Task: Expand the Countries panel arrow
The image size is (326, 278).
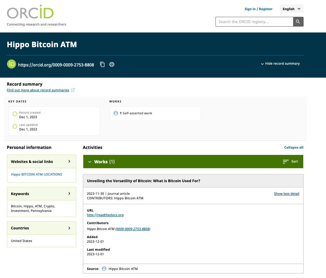Action: click(x=69, y=228)
